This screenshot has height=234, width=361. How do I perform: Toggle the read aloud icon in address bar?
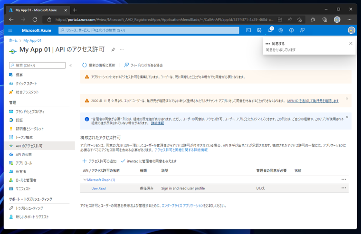tap(289, 19)
